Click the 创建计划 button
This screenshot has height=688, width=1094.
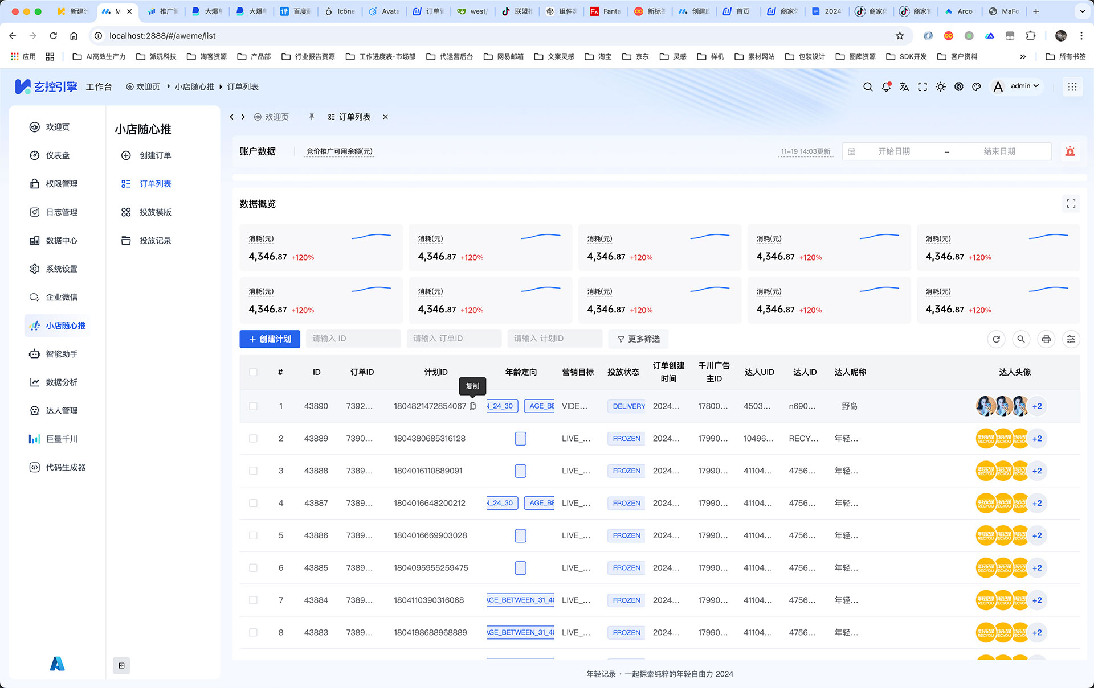pyautogui.click(x=270, y=339)
